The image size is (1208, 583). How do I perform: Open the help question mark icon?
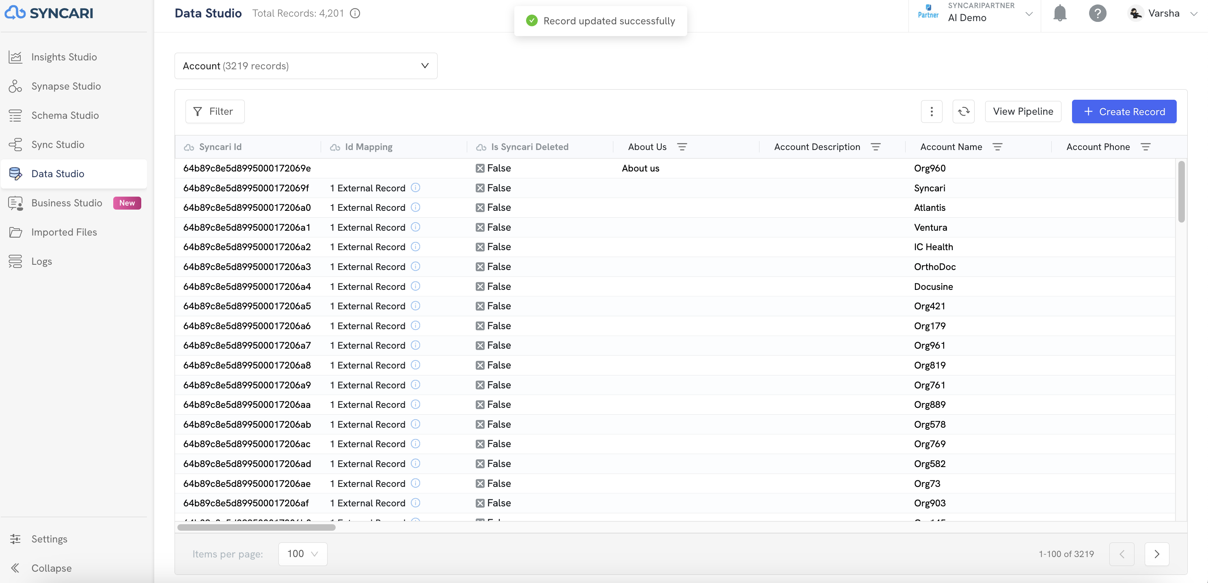pyautogui.click(x=1097, y=13)
